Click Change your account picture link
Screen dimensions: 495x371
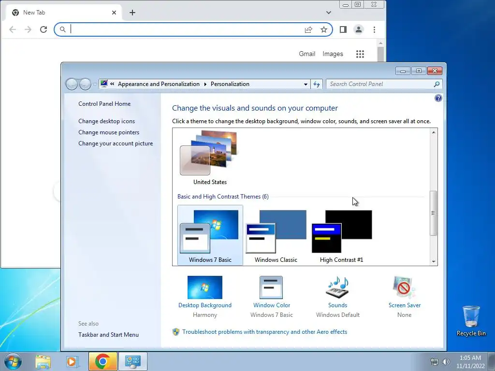[x=116, y=143]
